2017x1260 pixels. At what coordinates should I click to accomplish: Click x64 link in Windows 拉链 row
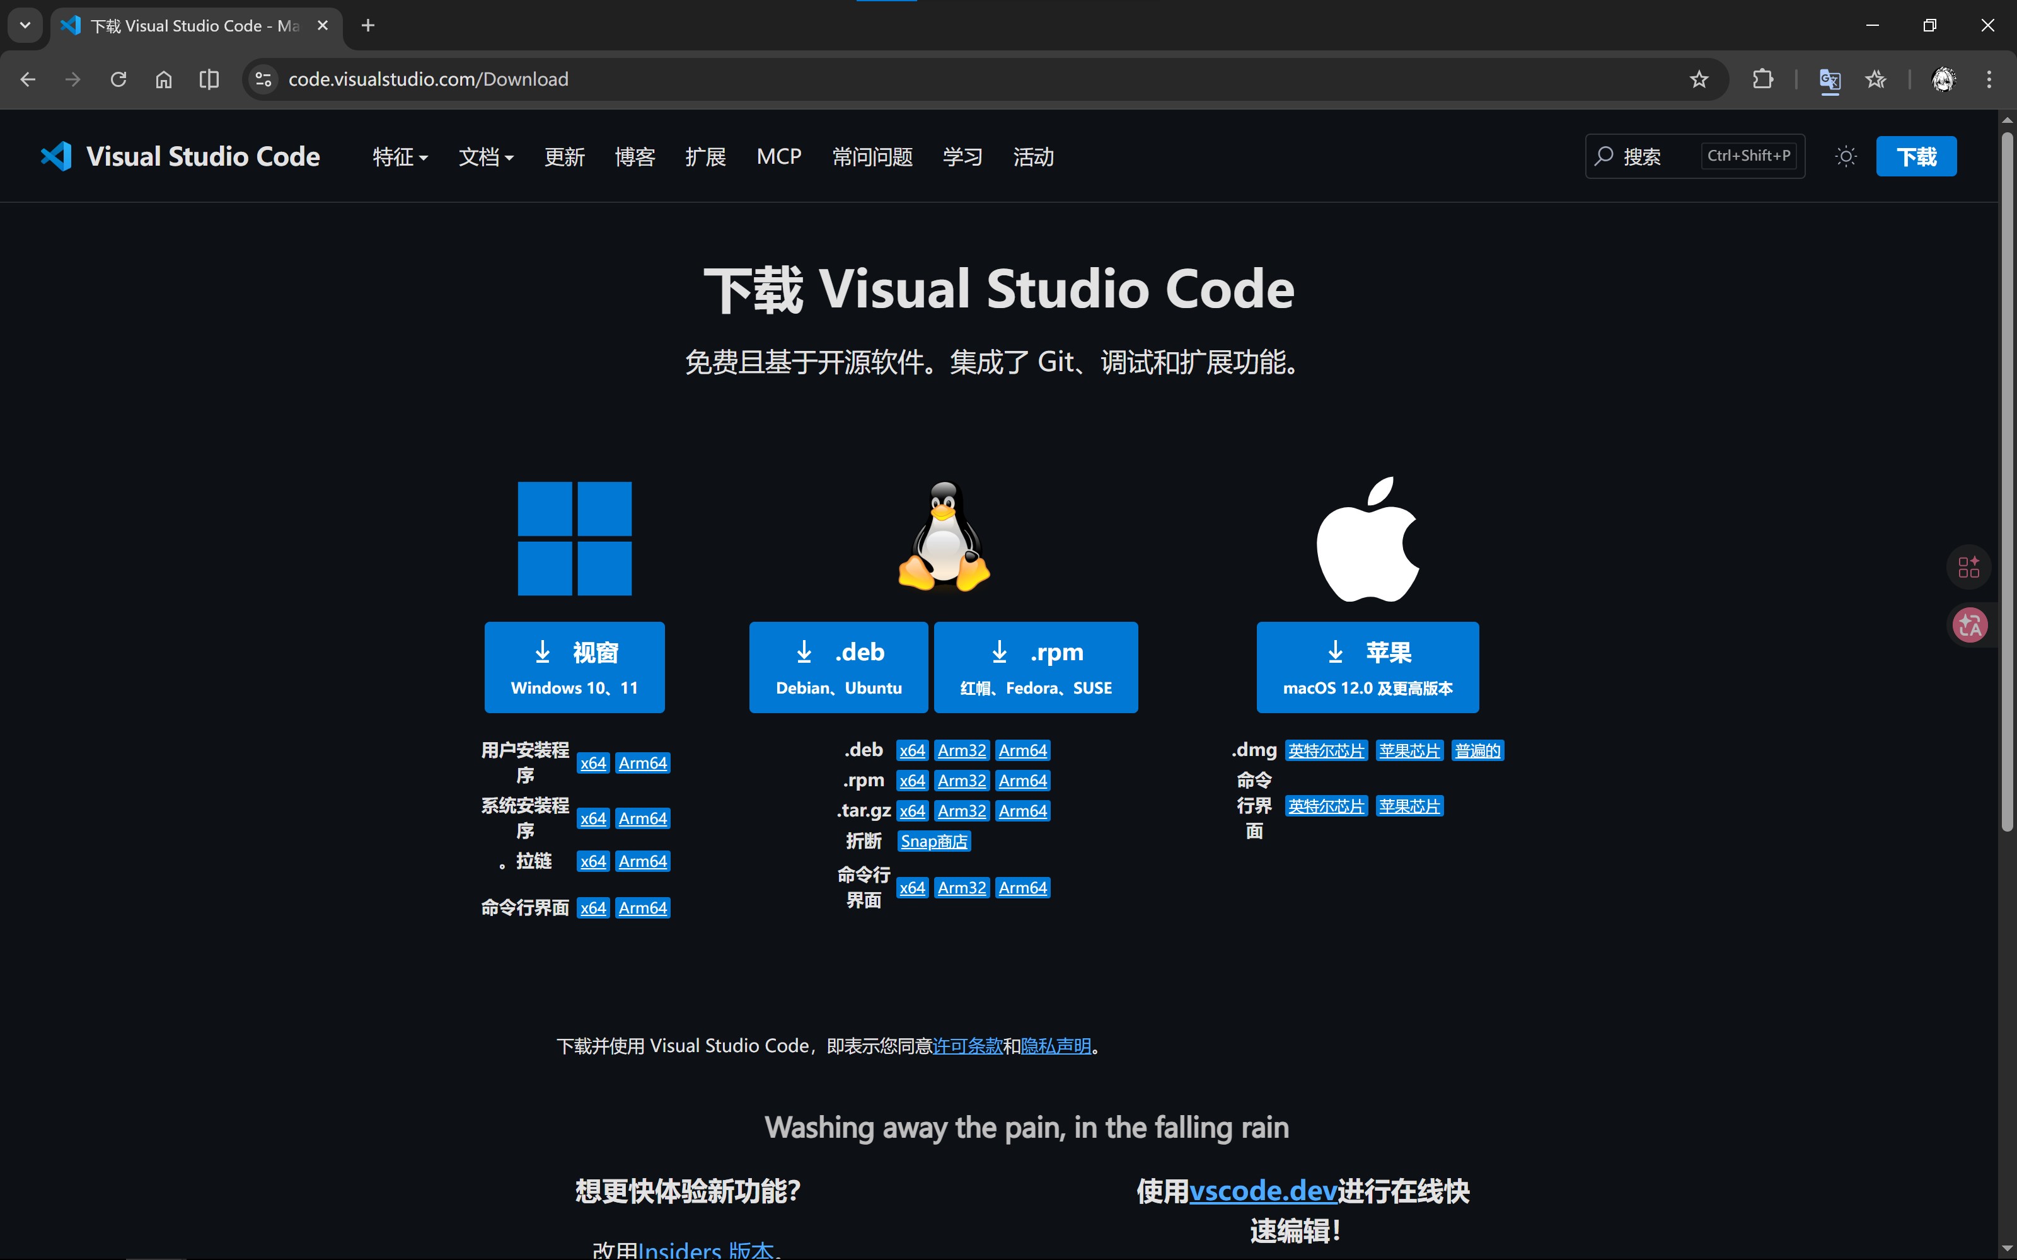click(x=592, y=862)
